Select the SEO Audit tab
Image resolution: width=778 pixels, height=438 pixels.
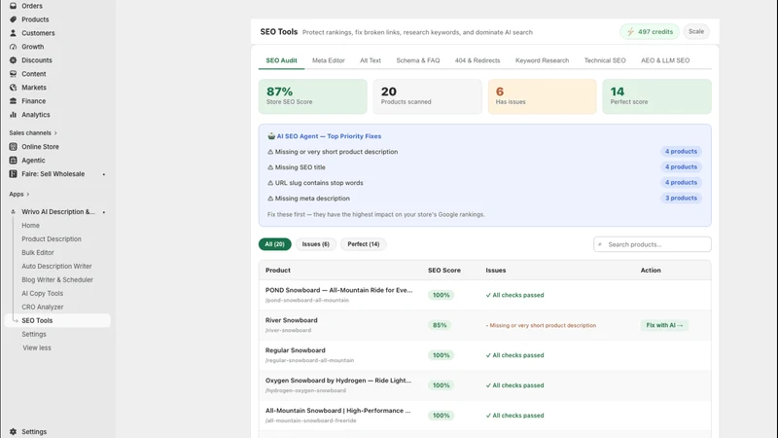click(x=281, y=60)
